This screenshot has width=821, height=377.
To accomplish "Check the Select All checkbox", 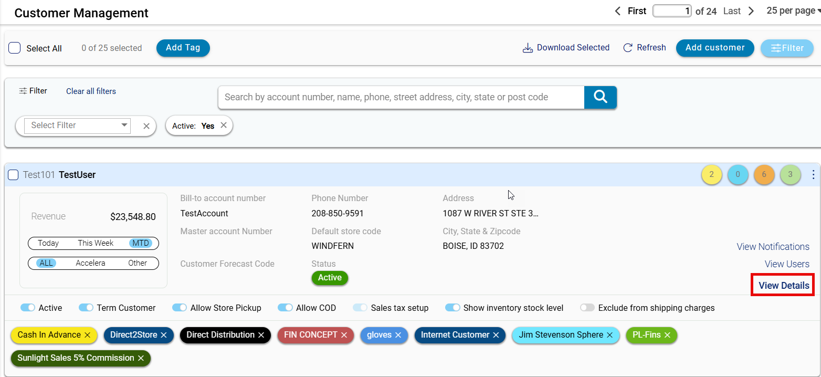I will tap(15, 48).
